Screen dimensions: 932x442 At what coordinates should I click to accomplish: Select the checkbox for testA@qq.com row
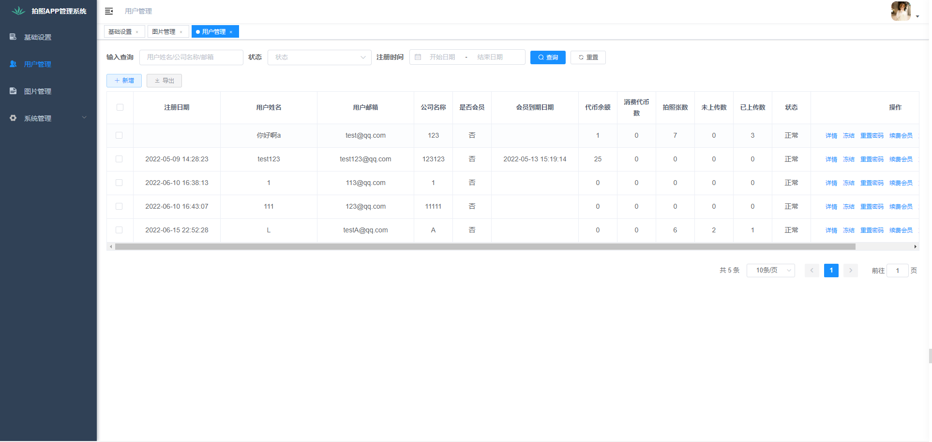[119, 230]
